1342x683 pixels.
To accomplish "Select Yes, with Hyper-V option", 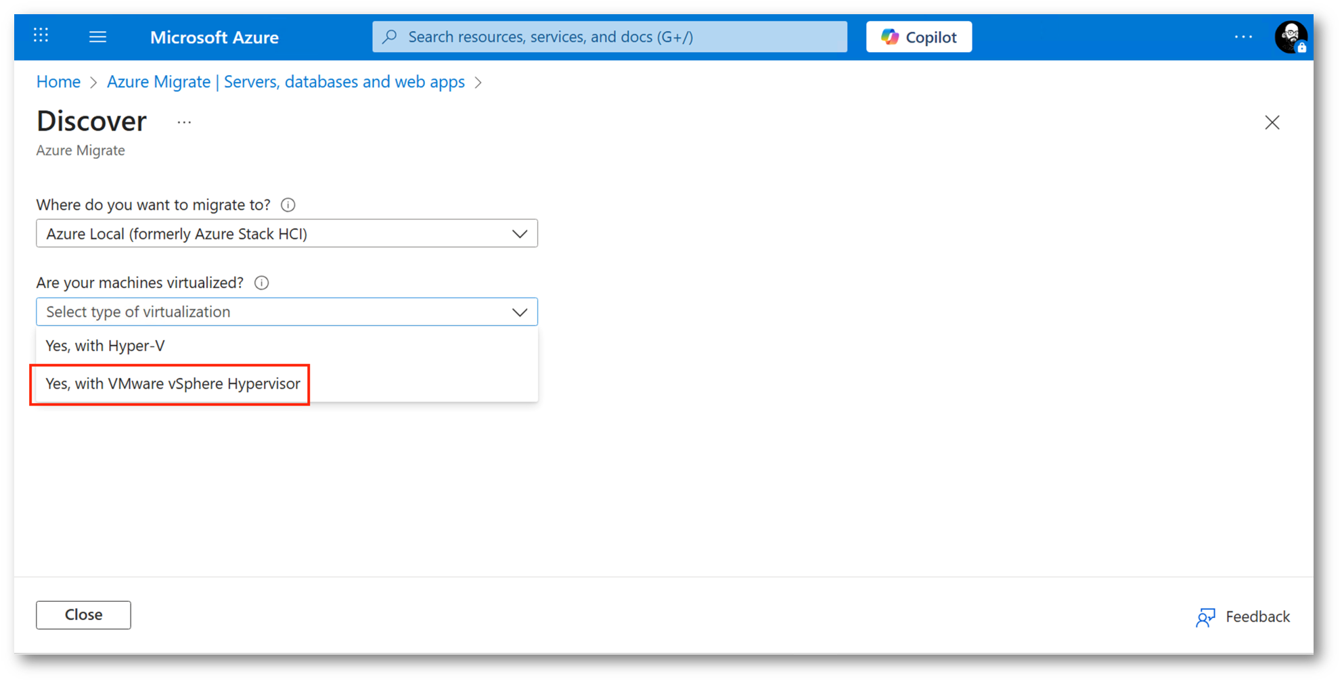I will [287, 346].
